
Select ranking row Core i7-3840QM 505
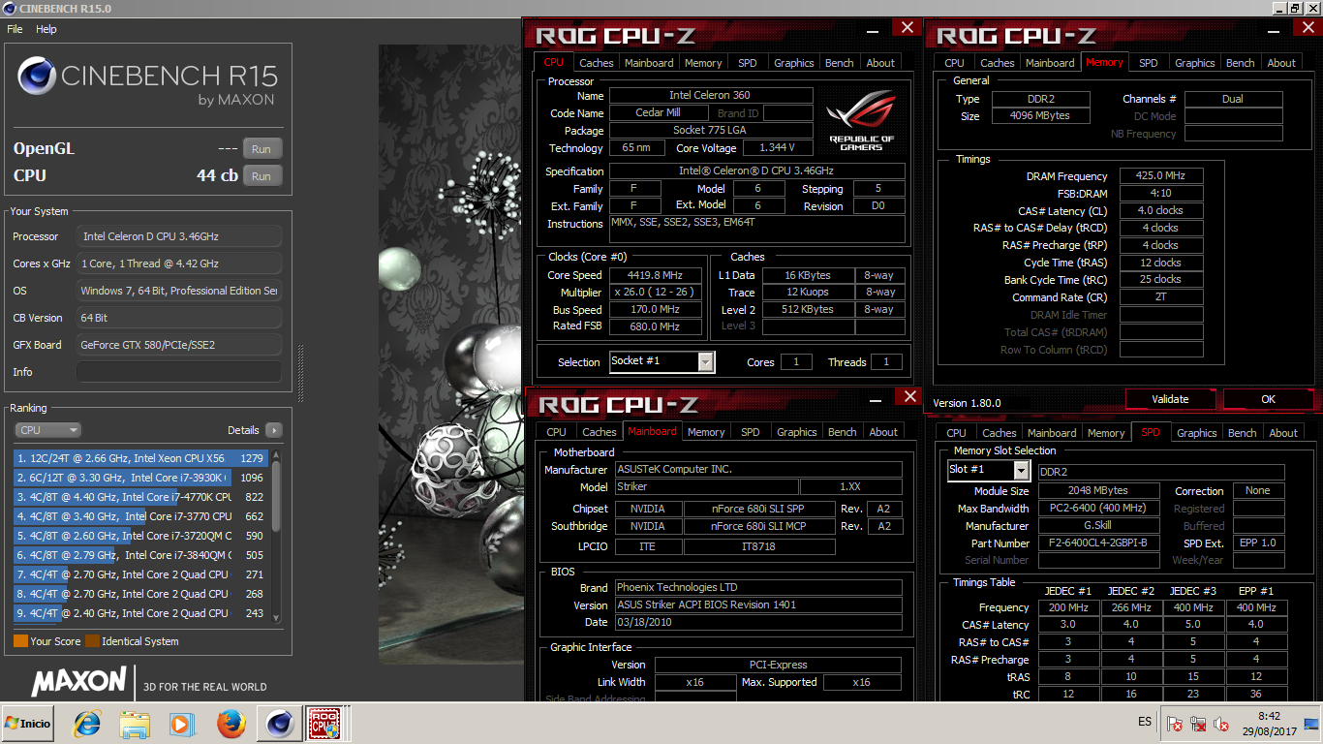pos(140,555)
